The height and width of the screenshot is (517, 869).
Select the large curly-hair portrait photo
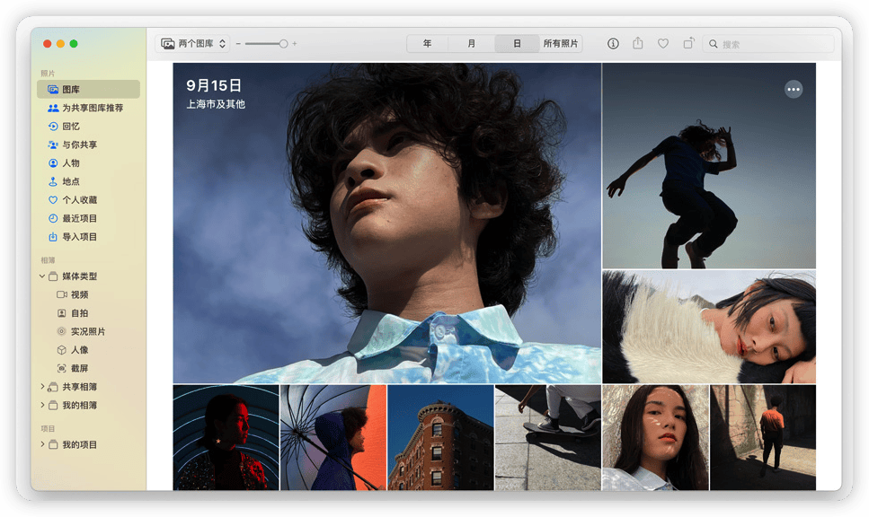click(386, 223)
